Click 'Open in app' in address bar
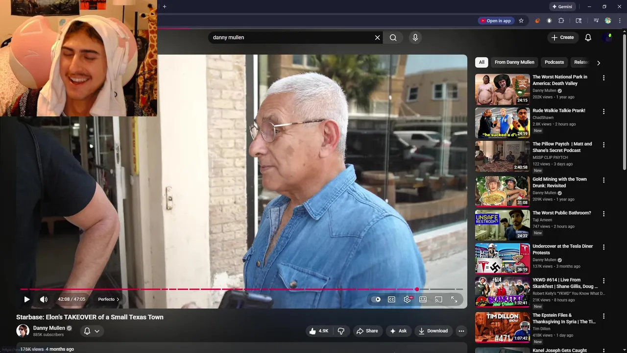This screenshot has height=353, width=627. coord(496,21)
